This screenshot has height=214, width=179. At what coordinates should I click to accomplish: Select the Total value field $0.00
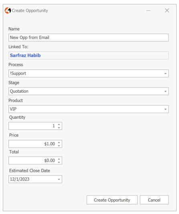(33, 161)
